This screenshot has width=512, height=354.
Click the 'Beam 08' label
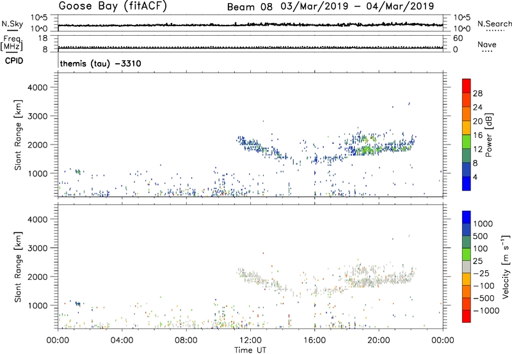click(250, 7)
